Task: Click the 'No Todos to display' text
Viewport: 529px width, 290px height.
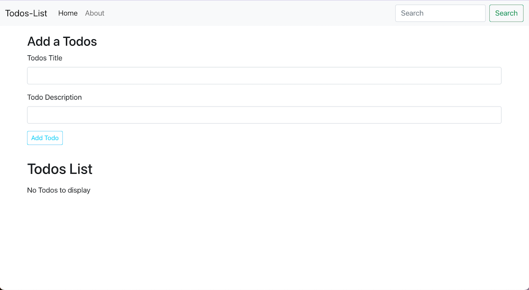Action: [59, 190]
